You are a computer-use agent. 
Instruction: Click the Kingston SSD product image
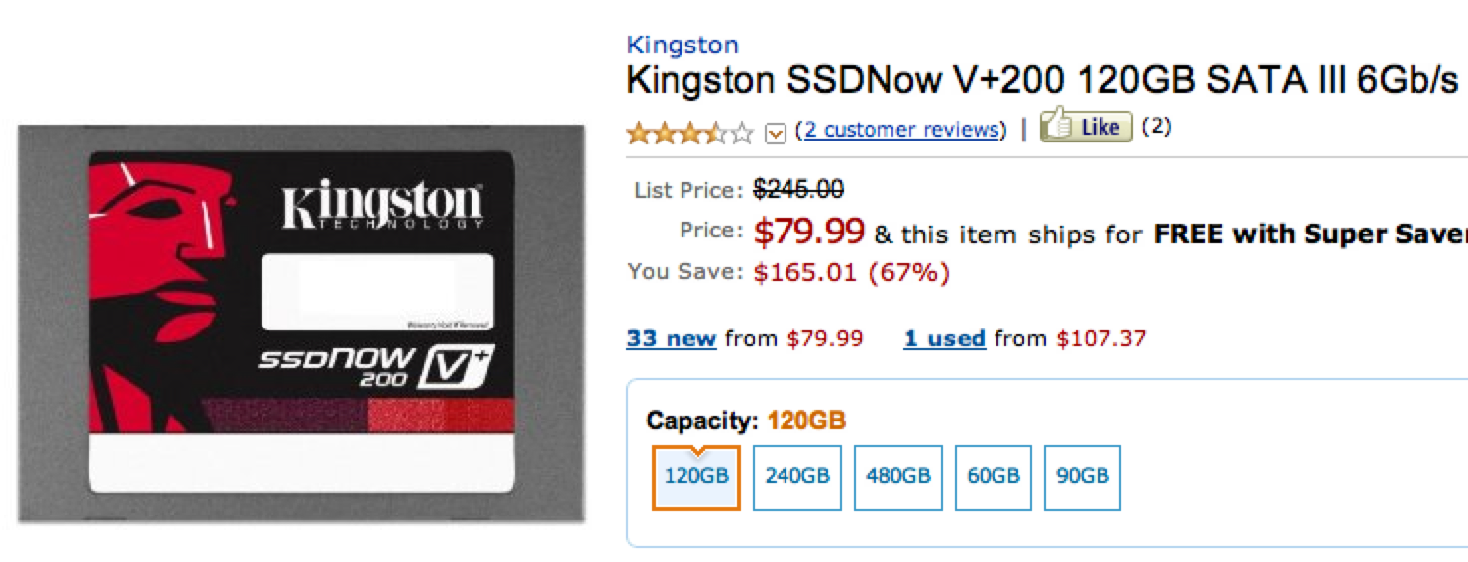pyautogui.click(x=301, y=322)
